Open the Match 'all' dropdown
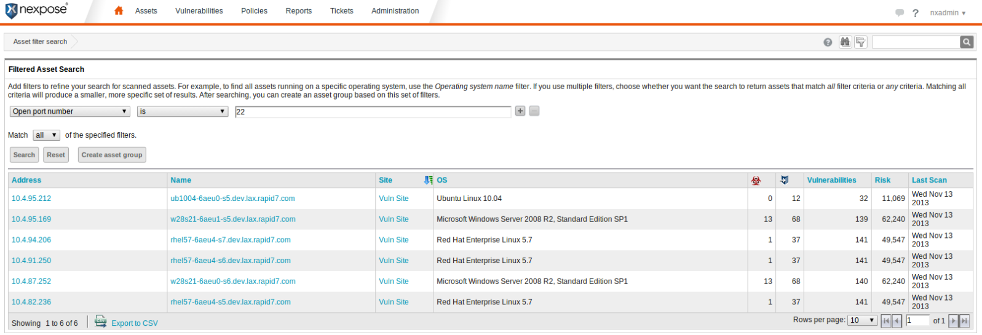The image size is (982, 335). [46, 135]
